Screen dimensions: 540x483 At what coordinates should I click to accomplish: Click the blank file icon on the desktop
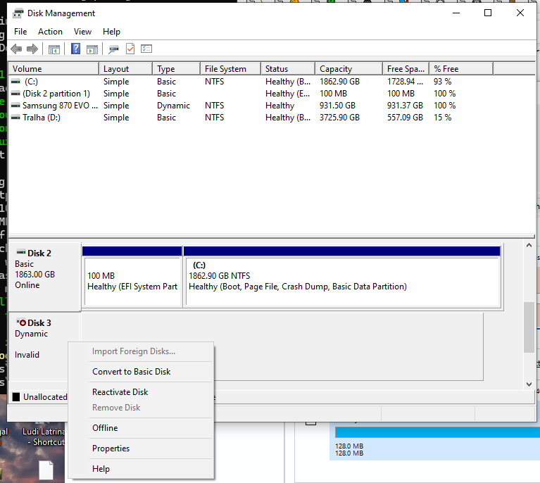click(x=46, y=470)
